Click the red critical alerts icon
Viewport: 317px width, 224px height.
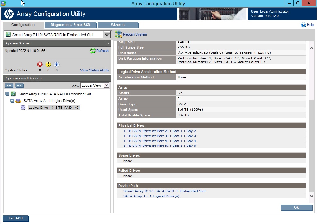click(40, 64)
